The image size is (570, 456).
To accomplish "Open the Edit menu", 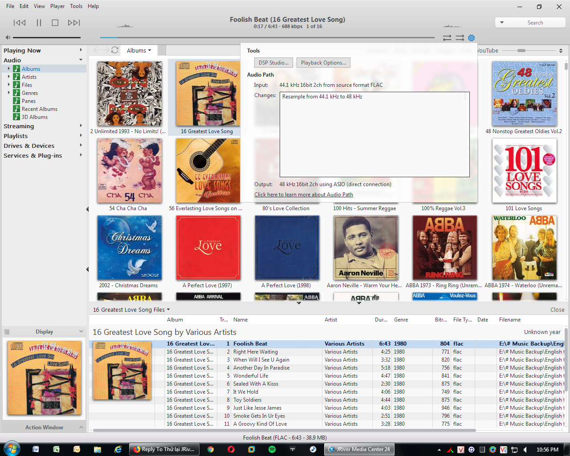I will click(x=24, y=6).
